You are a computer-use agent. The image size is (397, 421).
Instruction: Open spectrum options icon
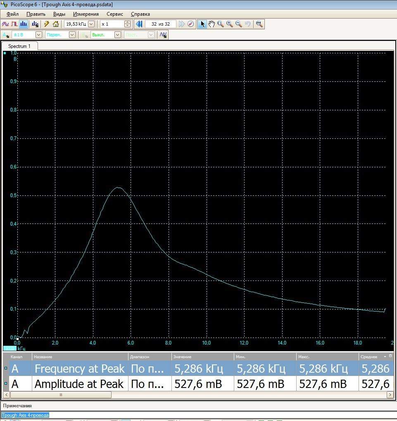point(35,24)
